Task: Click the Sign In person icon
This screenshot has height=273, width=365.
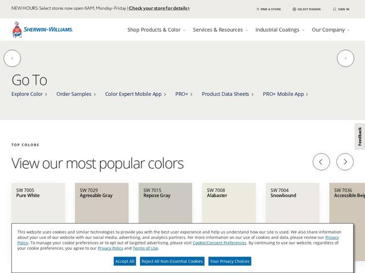Action: (x=335, y=9)
